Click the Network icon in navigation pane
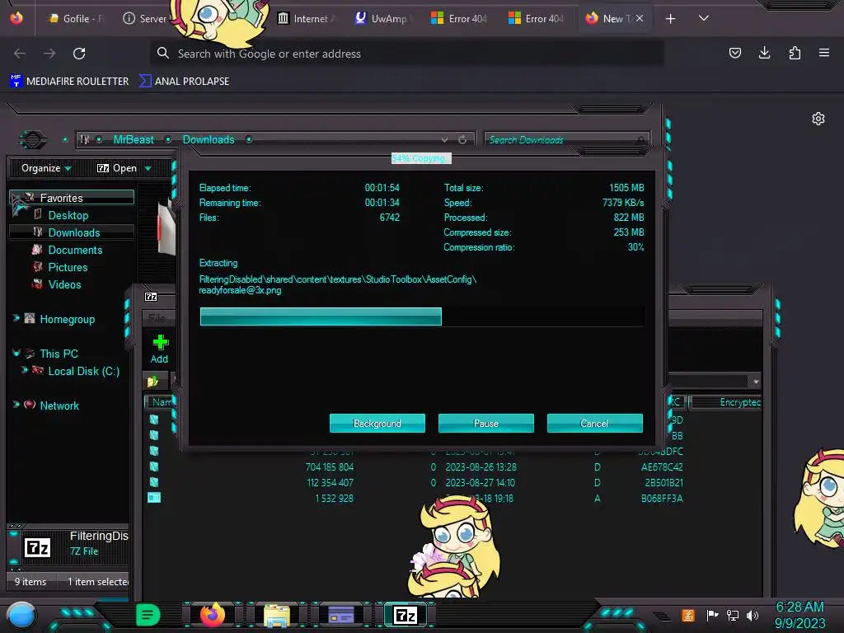844x633 pixels. pos(30,405)
